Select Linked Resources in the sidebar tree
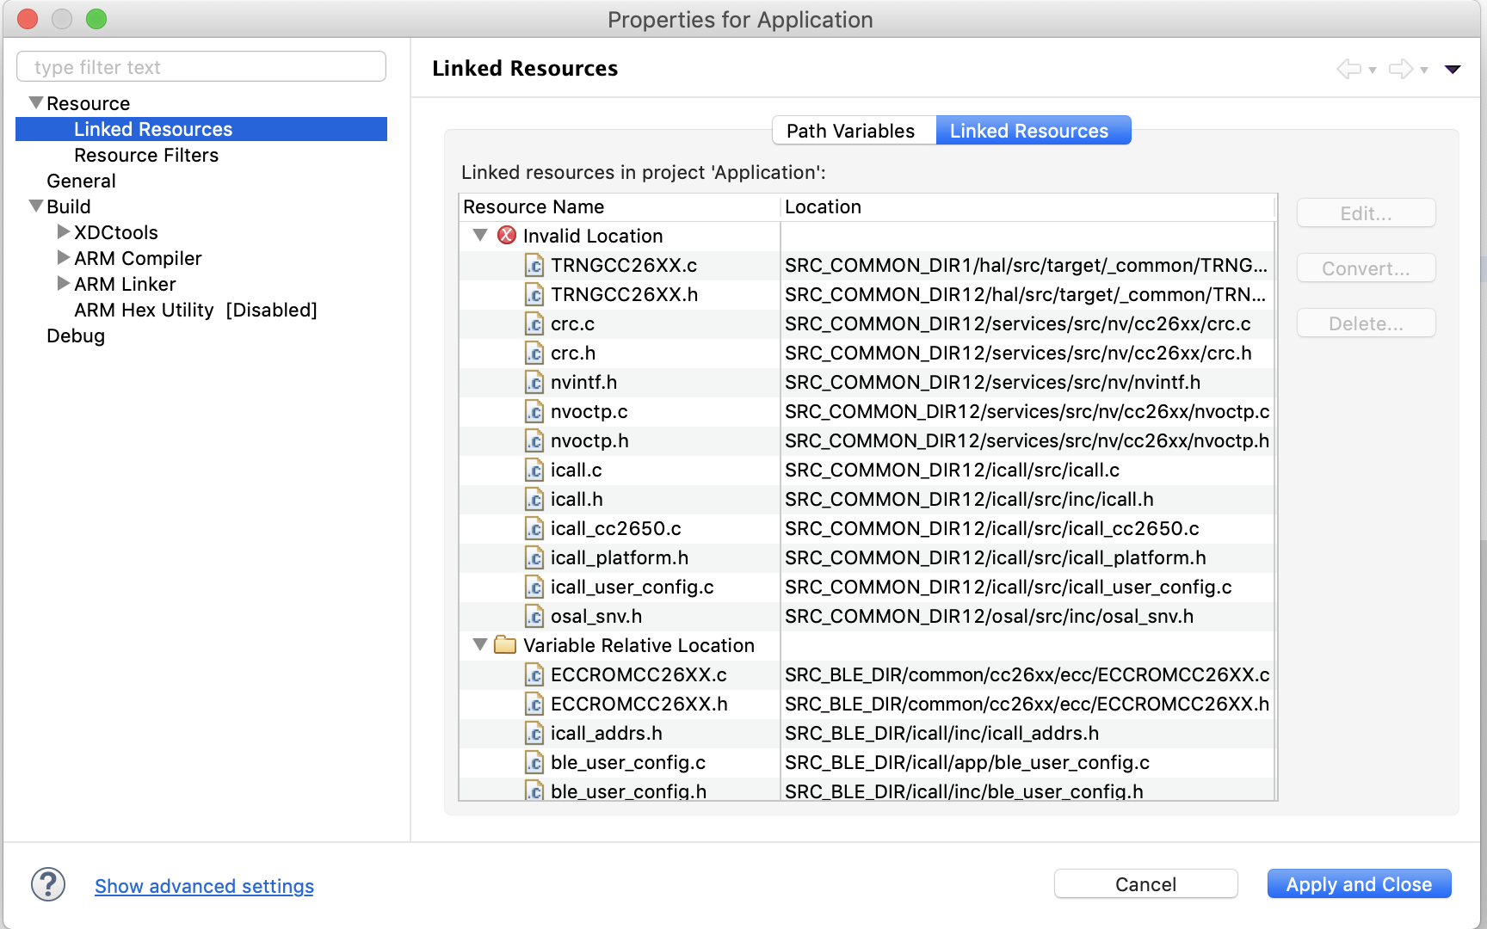 coord(201,129)
